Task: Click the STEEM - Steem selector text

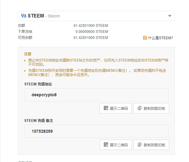Action: pyautogui.click(x=44, y=16)
